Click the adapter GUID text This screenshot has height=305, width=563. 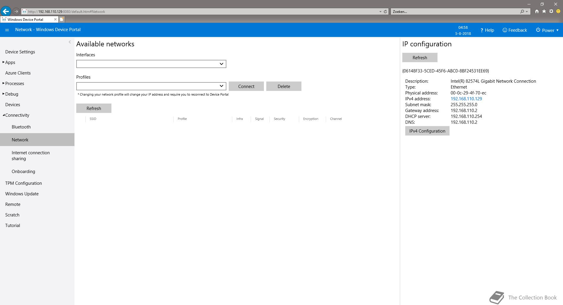pos(446,71)
